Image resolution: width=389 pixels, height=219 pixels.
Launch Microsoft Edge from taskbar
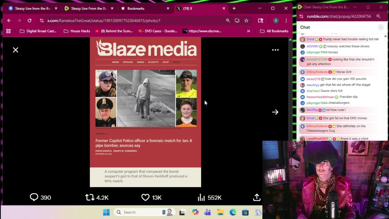pyautogui.click(x=233, y=212)
